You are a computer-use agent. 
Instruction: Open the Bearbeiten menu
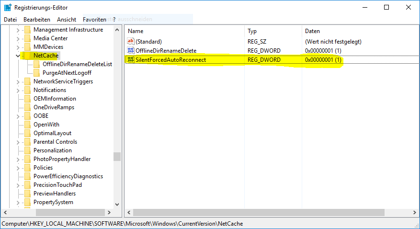coord(37,20)
